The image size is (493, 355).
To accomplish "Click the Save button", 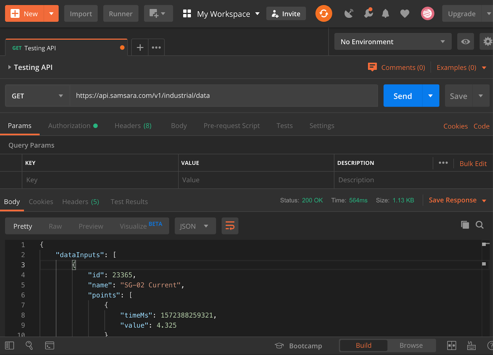I will coord(458,96).
